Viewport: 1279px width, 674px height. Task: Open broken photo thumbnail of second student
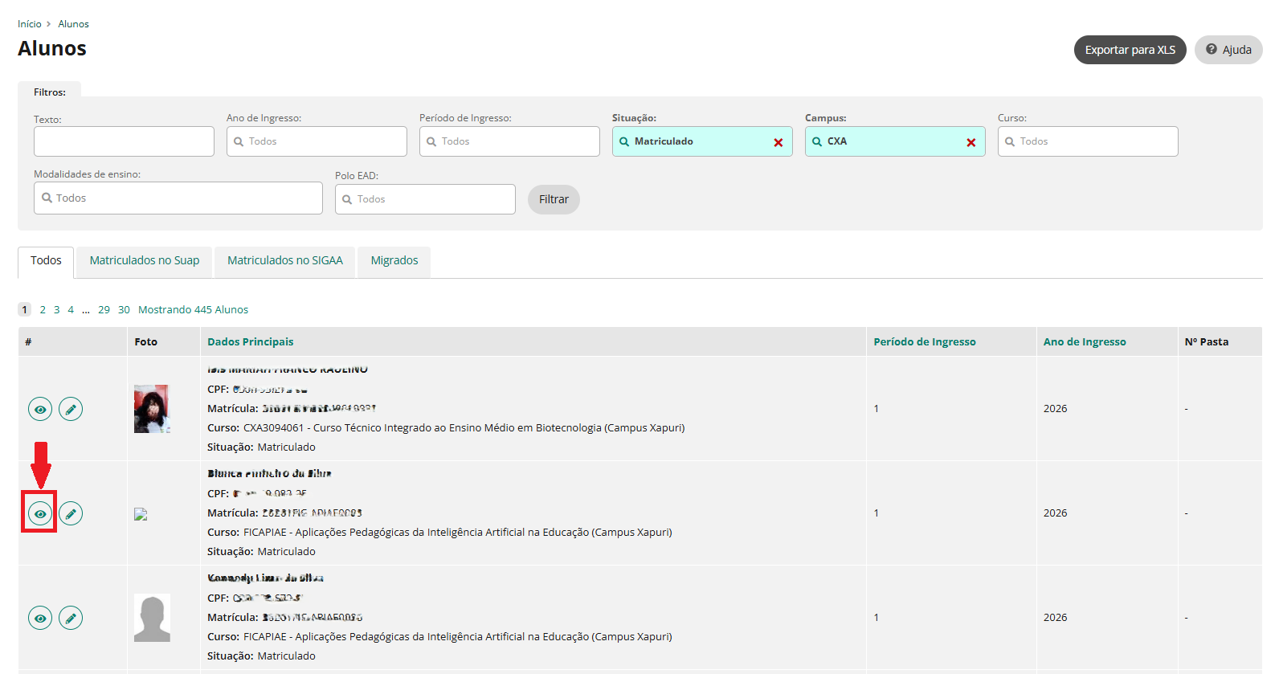[x=141, y=514]
